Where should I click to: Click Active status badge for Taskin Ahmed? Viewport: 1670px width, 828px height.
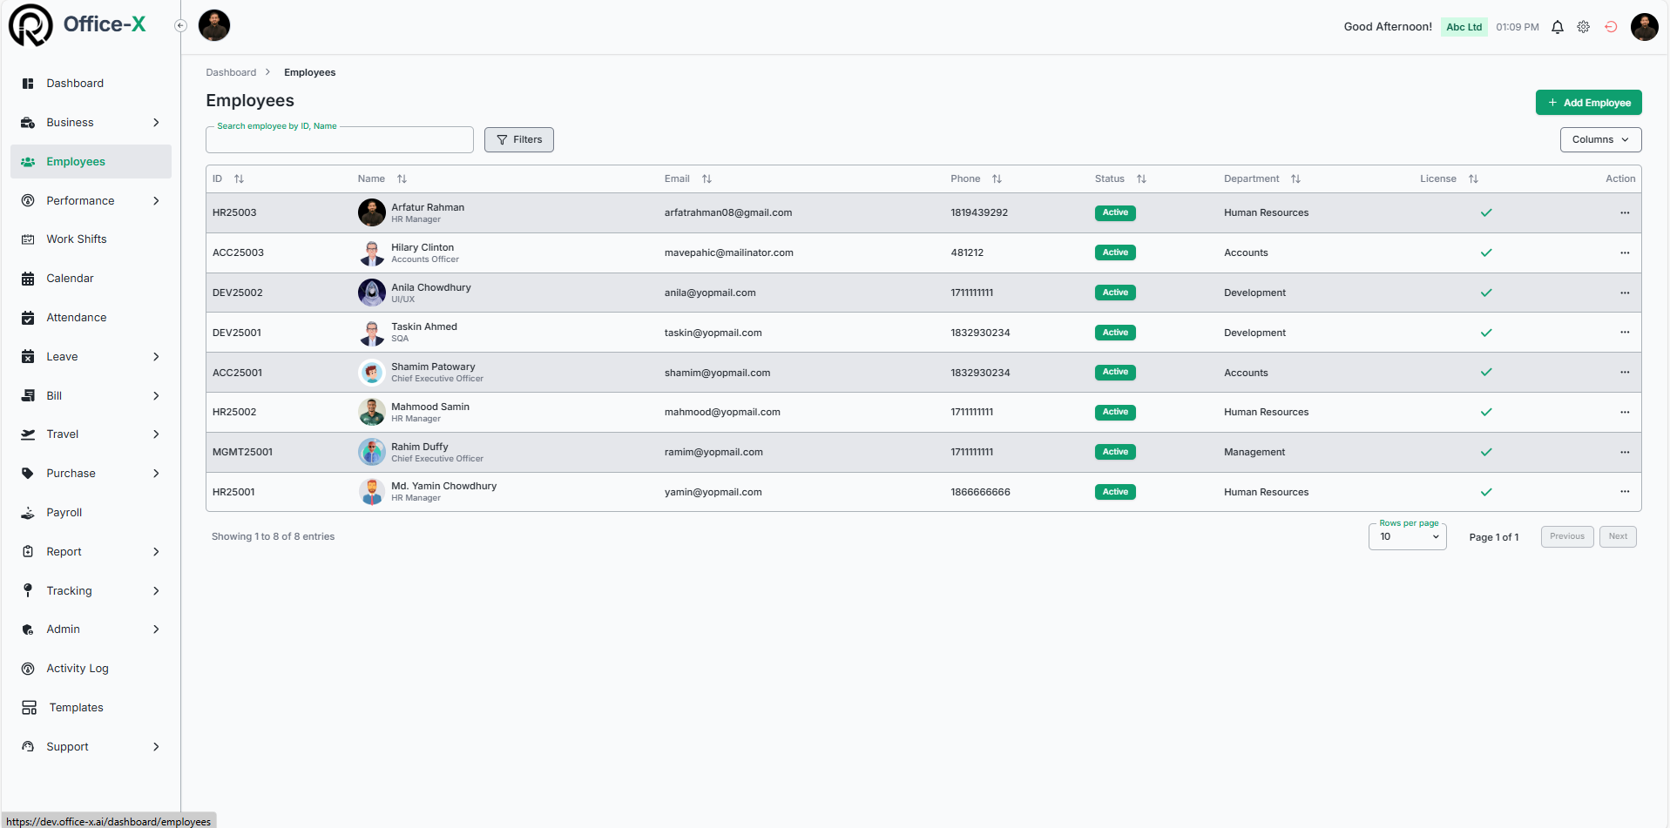pos(1114,333)
